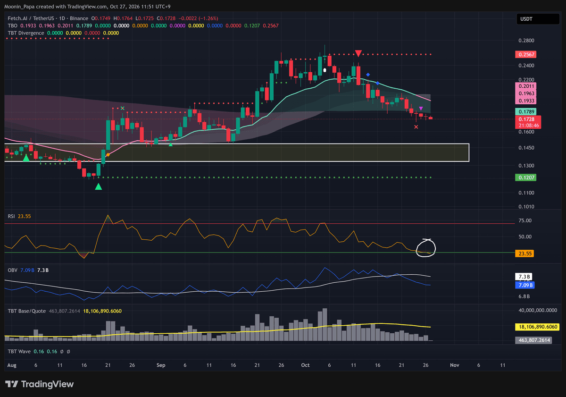
Task: Click the Aug label on the time axis
Action: [12, 365]
